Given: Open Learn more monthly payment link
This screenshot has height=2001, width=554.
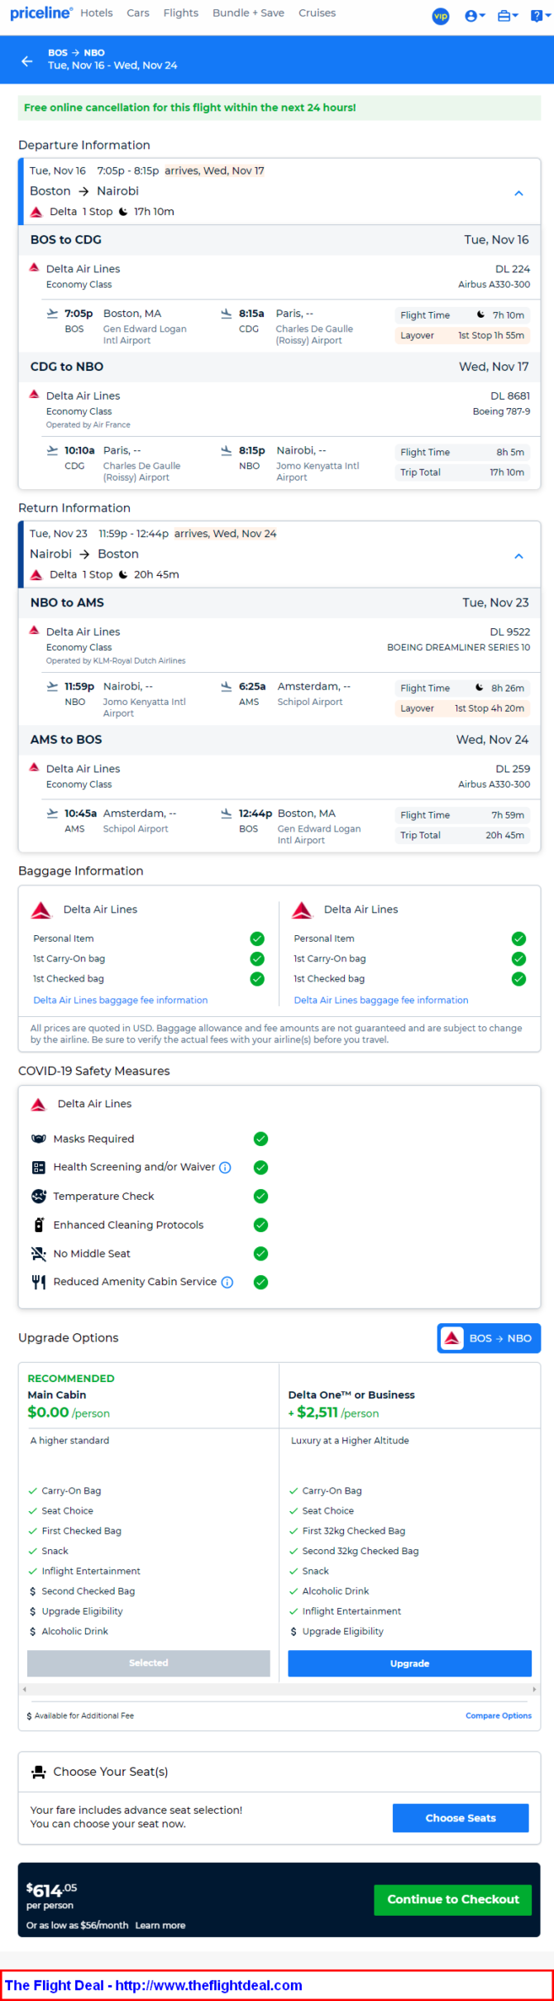Looking at the screenshot, I should click(160, 1925).
